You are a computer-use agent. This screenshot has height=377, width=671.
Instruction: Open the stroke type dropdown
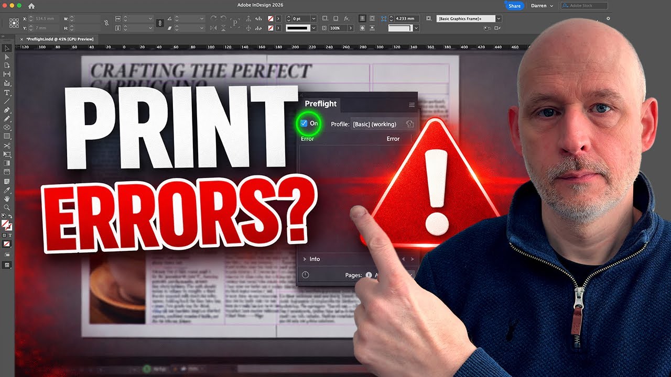pos(313,28)
